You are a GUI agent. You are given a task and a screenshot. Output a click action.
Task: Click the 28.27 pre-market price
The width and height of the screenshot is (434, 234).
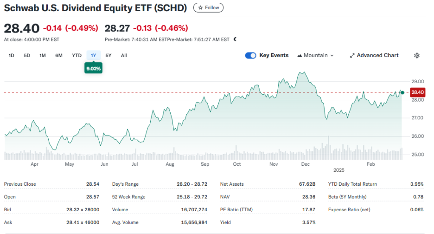(x=117, y=28)
